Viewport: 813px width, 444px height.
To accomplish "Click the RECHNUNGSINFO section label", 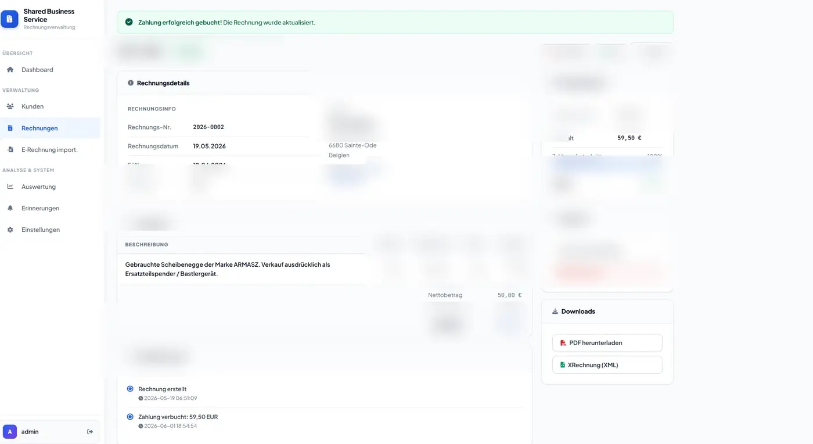I will tap(152, 109).
